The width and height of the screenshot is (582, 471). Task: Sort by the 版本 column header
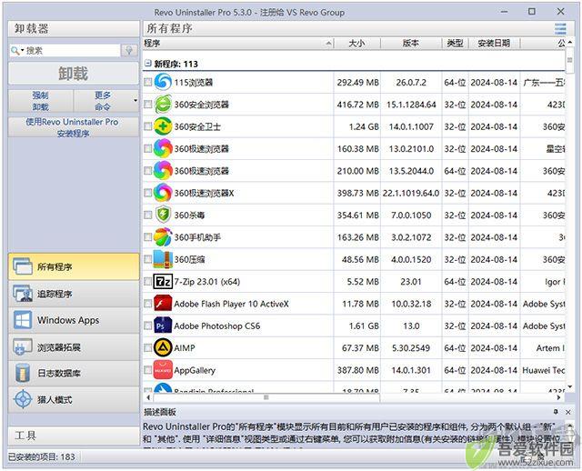[411, 44]
